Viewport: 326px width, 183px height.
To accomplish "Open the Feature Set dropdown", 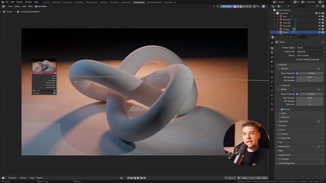I will [x=310, y=52].
